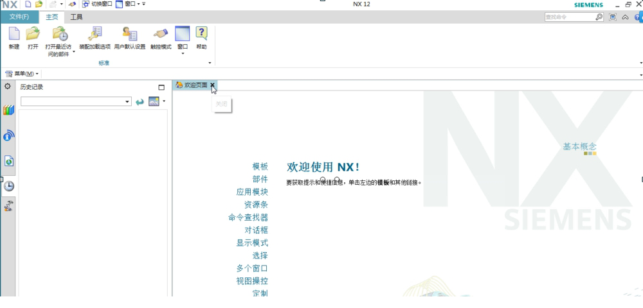Open the 菜单(M) menu dropdown
The width and height of the screenshot is (643, 308).
coord(22,74)
